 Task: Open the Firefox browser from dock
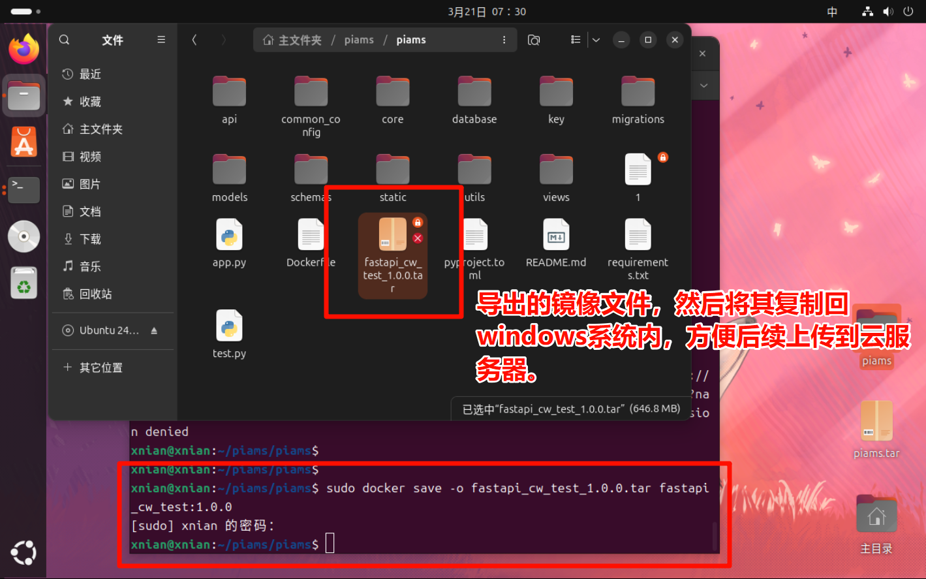pos(23,49)
